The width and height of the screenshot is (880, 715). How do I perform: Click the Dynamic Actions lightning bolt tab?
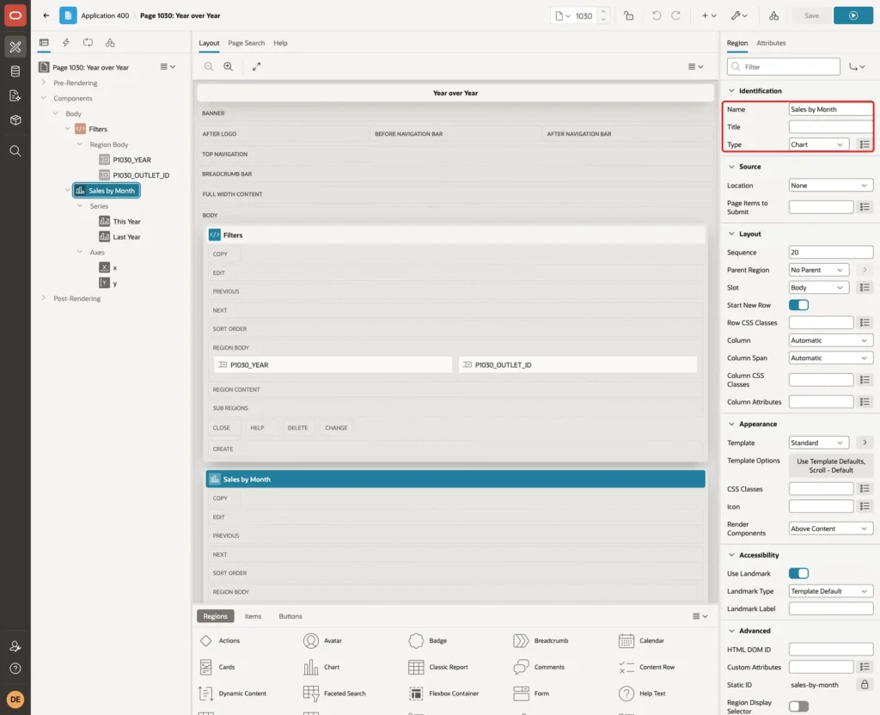pyautogui.click(x=66, y=43)
